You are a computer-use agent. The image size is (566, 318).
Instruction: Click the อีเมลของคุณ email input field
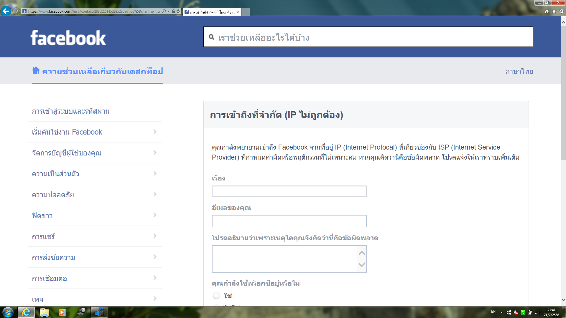tap(289, 221)
